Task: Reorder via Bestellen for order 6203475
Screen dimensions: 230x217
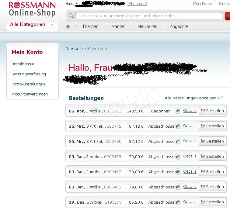Action: (x=212, y=156)
